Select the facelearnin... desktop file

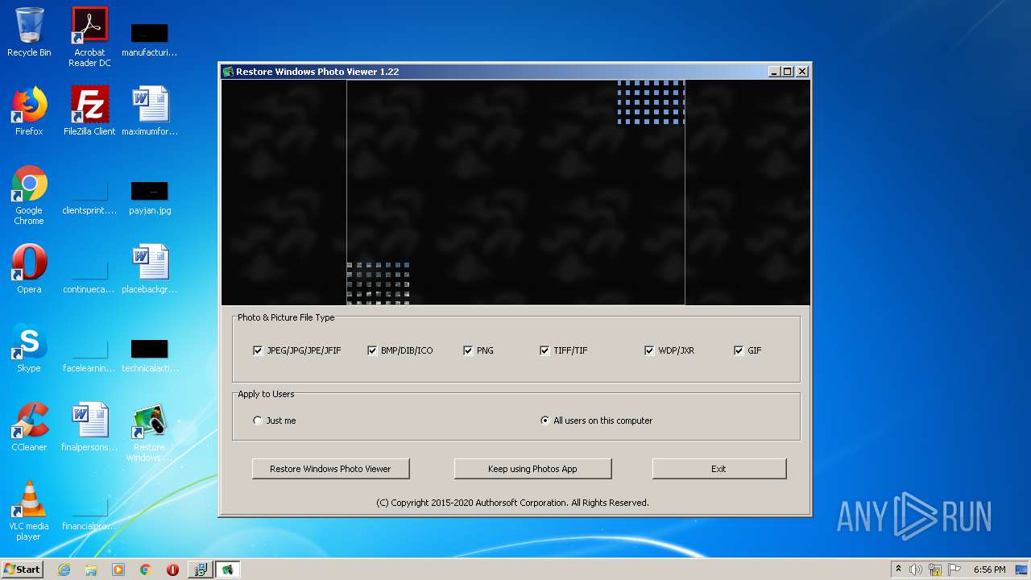tap(89, 356)
